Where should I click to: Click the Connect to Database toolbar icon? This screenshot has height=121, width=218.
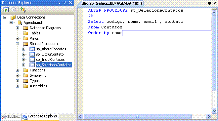tap(23, 10)
